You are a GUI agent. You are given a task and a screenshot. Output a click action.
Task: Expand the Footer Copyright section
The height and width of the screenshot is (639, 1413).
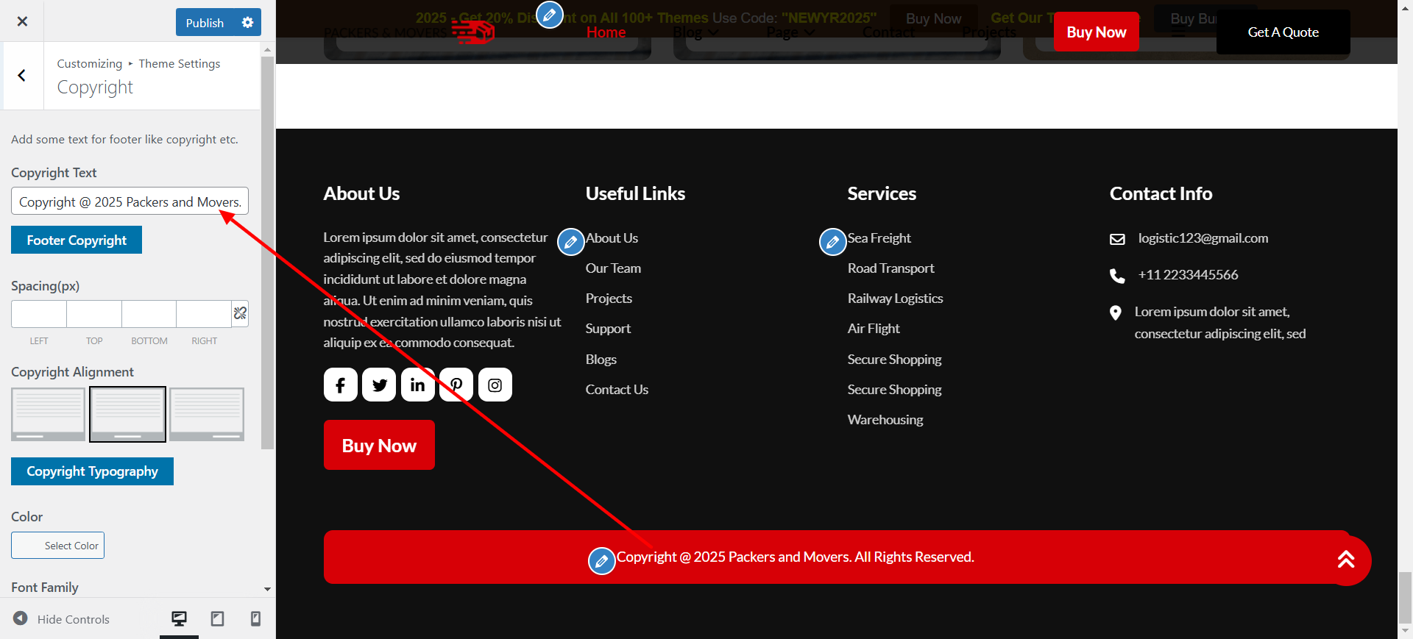(77, 240)
